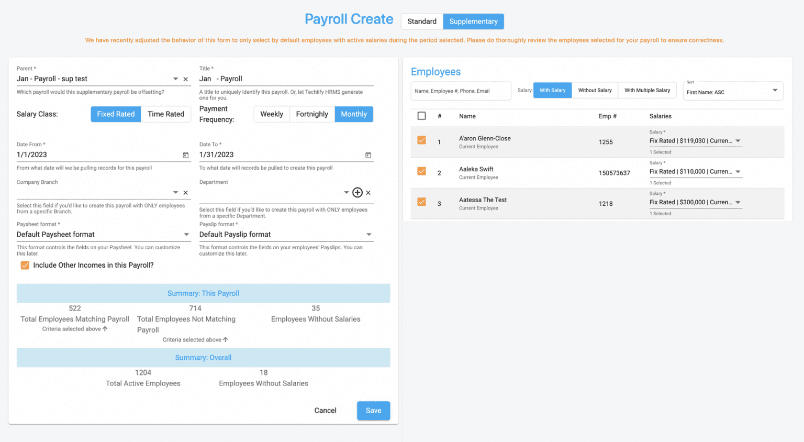
Task: Uncheck employee Aaleka Swift
Action: [421, 172]
